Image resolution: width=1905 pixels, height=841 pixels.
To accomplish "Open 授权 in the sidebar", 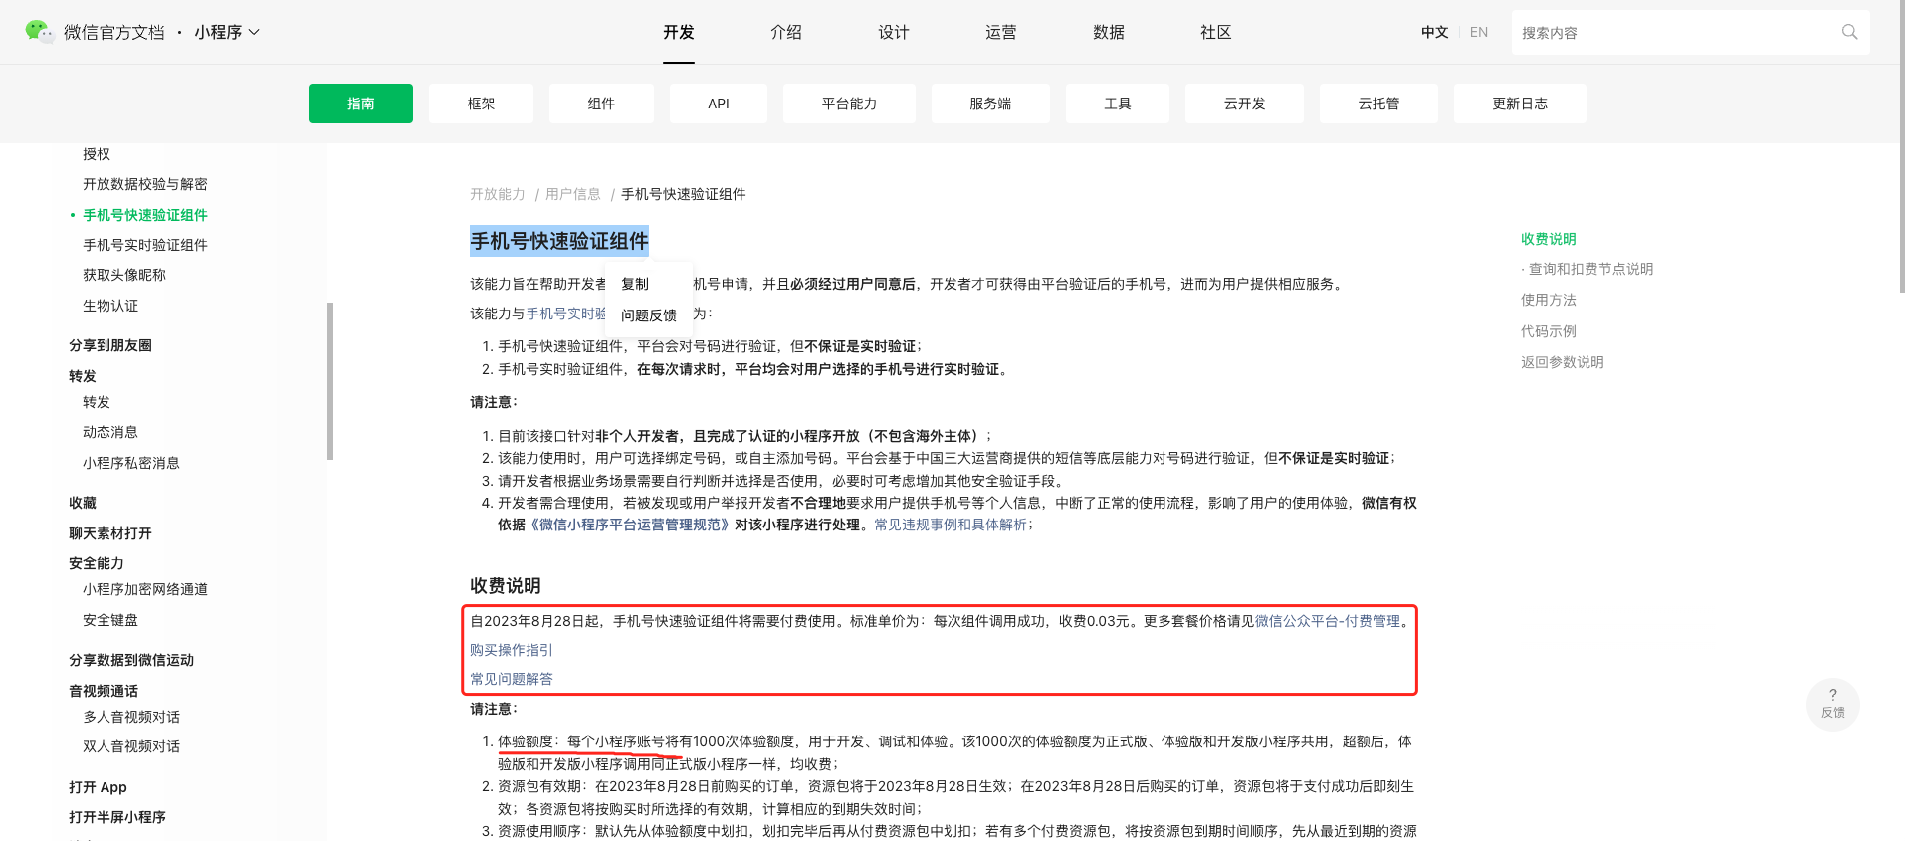I will point(97,154).
